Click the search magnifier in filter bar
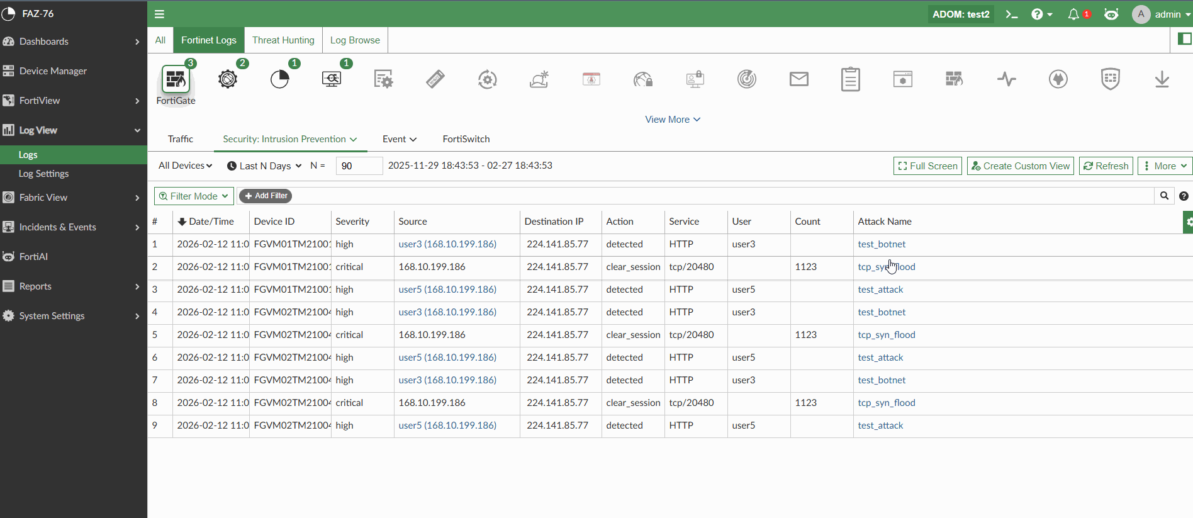 click(1165, 196)
